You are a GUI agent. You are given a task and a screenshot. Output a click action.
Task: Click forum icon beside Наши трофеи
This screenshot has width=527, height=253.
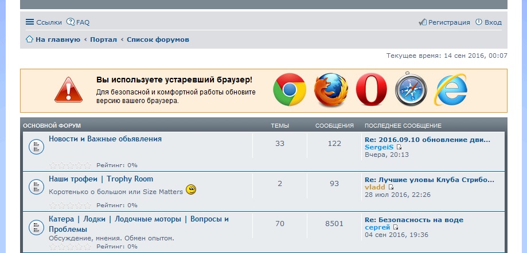pyautogui.click(x=36, y=187)
